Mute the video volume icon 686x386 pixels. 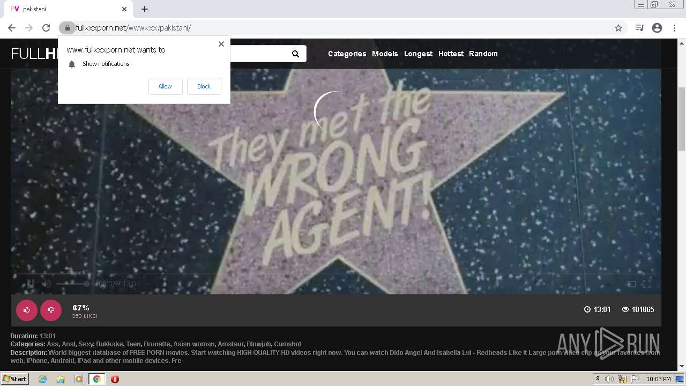(x=47, y=284)
